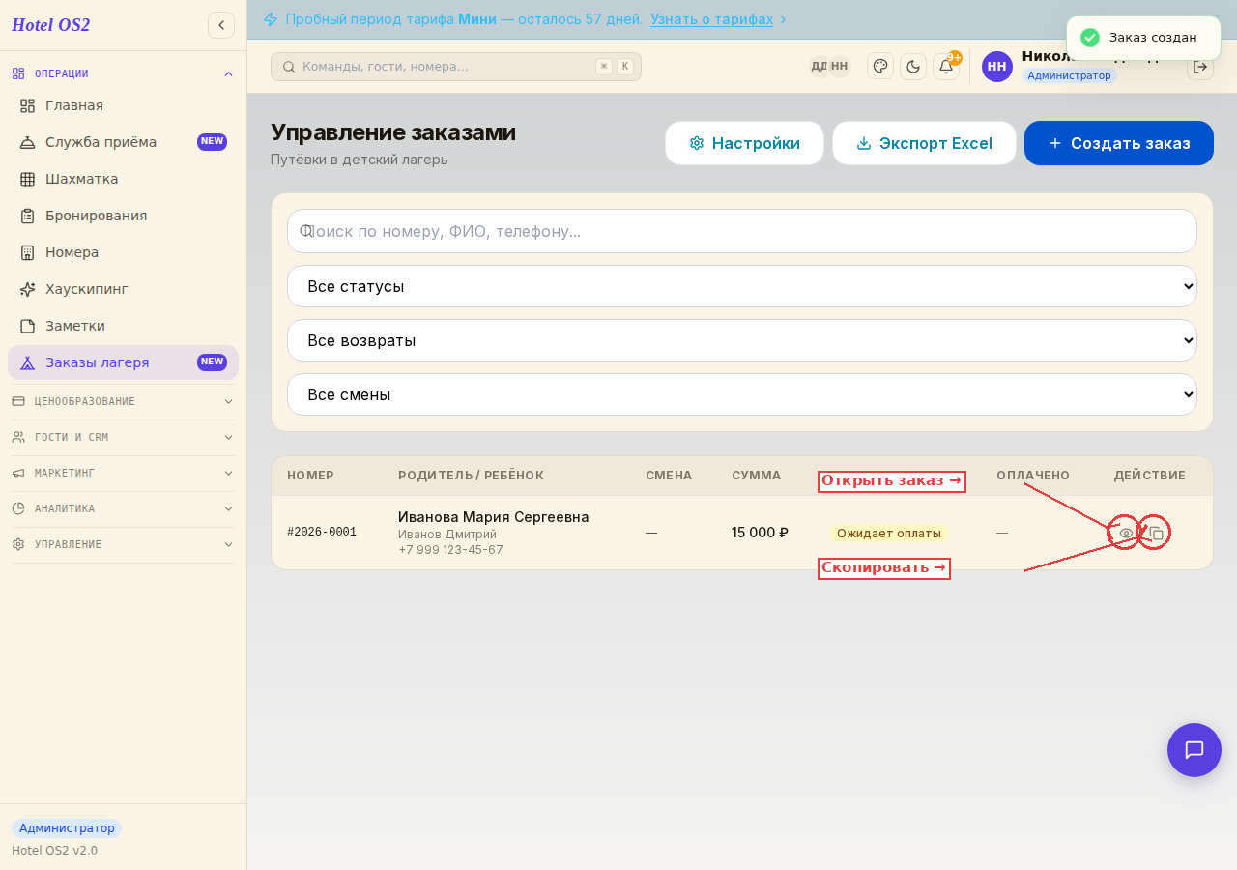Expand the Управление sidebar group
This screenshot has height=870, width=1237.
pos(123,544)
